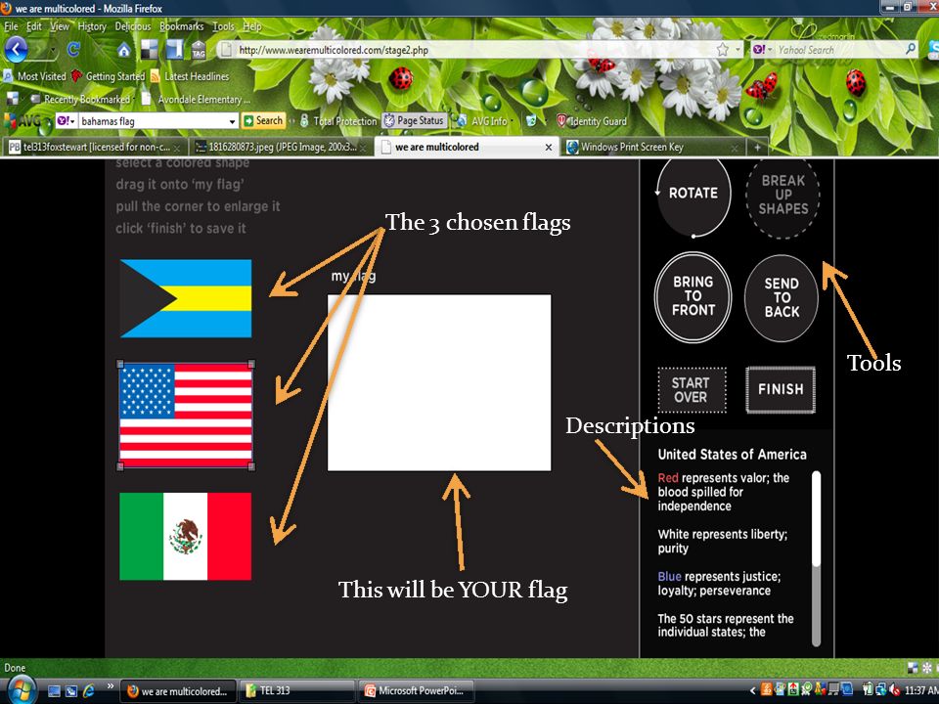Switch to 1816280873.jpeg image tab

click(x=281, y=147)
